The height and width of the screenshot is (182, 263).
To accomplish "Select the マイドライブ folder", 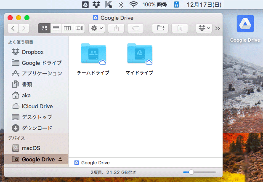I will click(x=139, y=59).
